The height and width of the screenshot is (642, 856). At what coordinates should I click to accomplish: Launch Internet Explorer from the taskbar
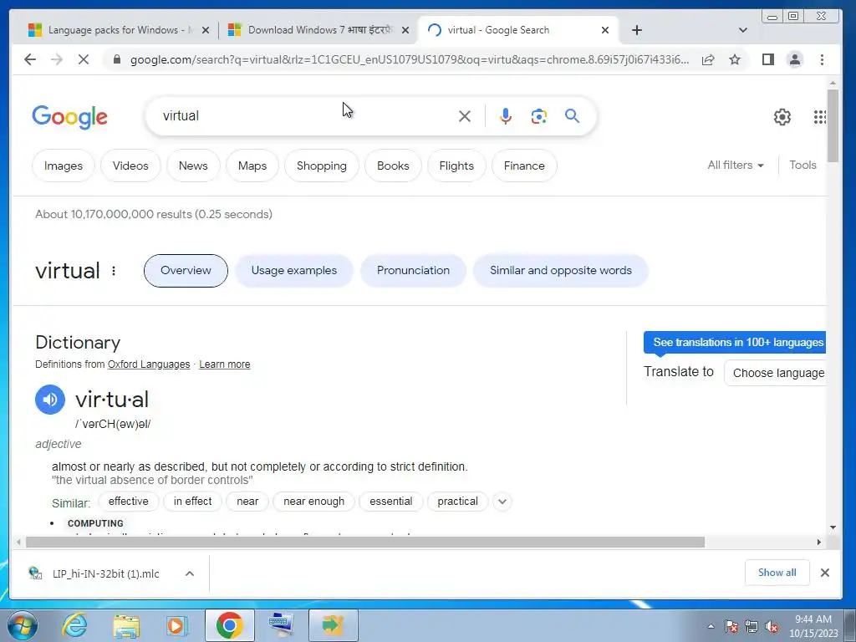point(74,625)
